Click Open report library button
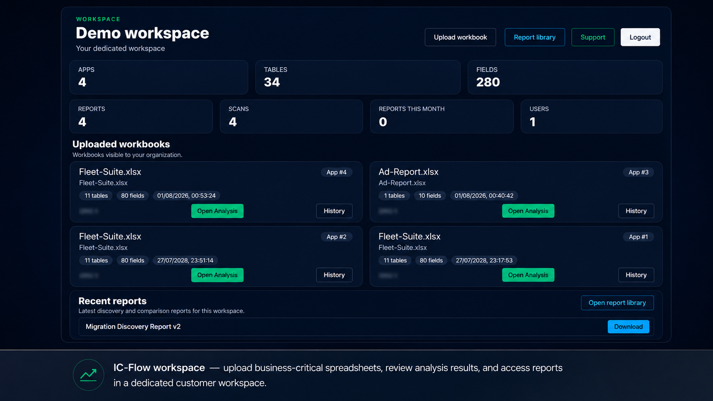The image size is (713, 401). [617, 303]
